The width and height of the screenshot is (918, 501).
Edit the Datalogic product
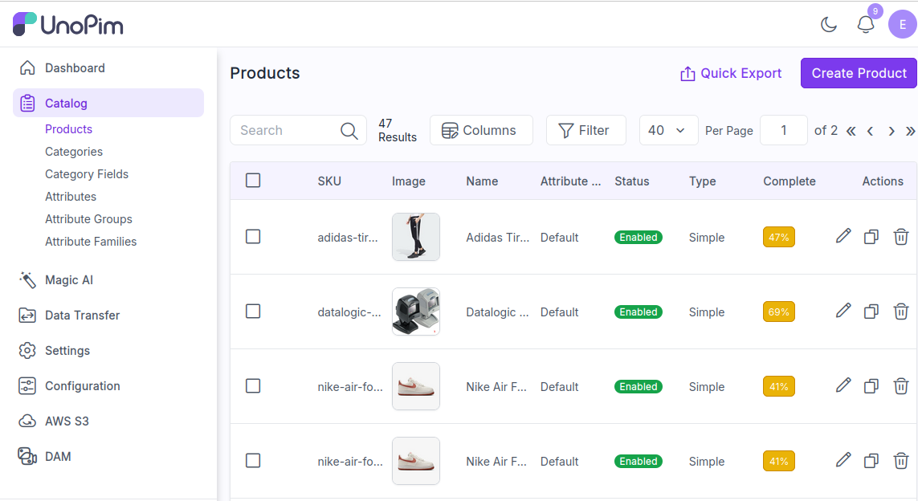843,311
